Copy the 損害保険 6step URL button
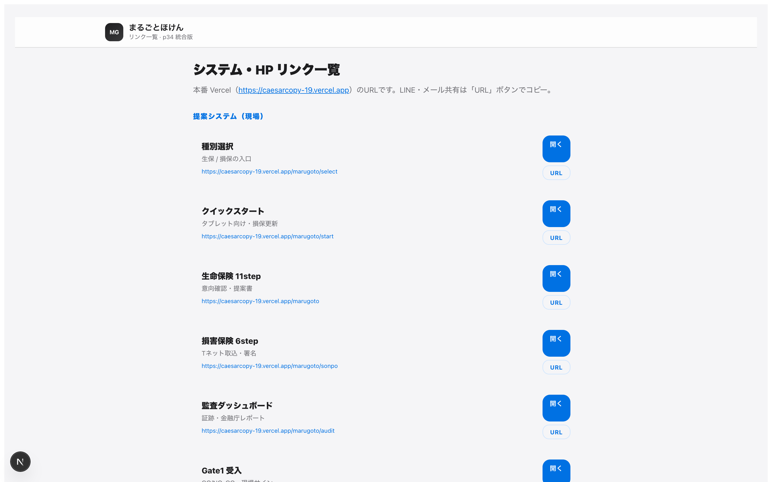The height and width of the screenshot is (482, 772). (556, 367)
